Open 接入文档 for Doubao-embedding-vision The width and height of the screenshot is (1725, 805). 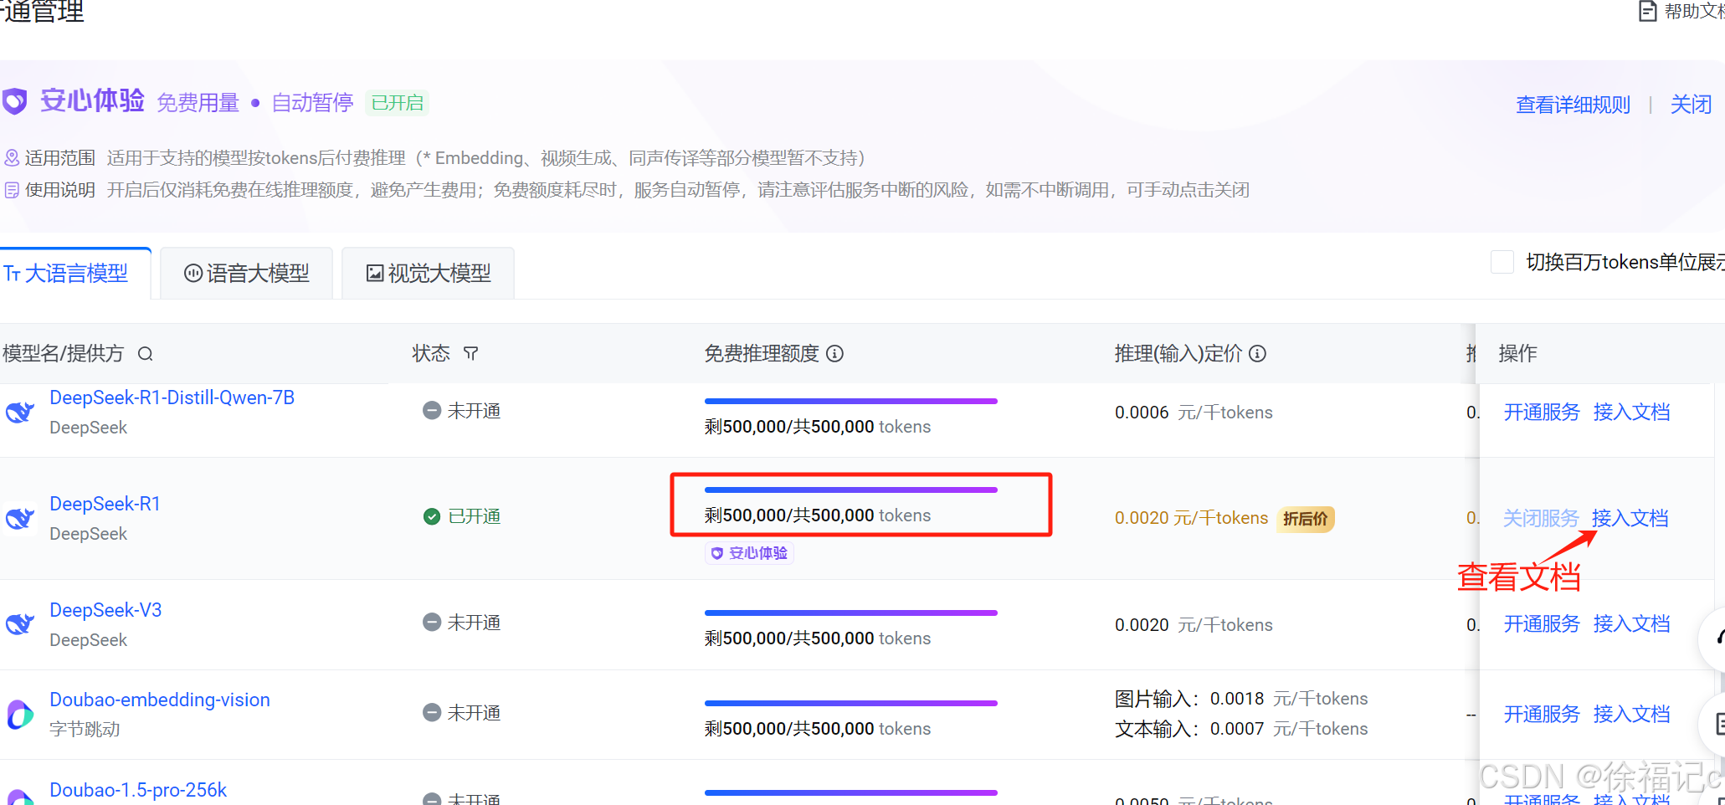tap(1631, 714)
